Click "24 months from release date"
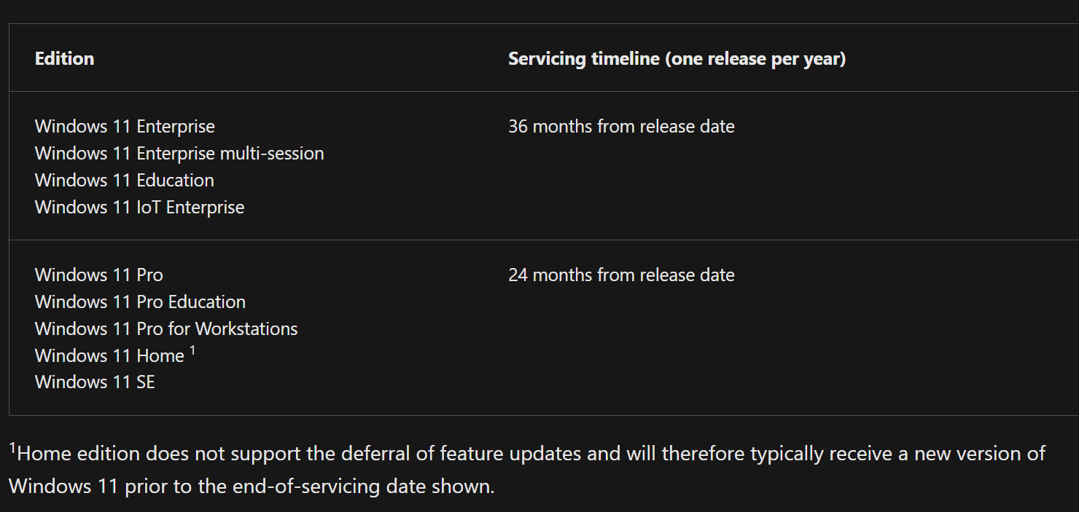The image size is (1079, 512). (x=621, y=275)
